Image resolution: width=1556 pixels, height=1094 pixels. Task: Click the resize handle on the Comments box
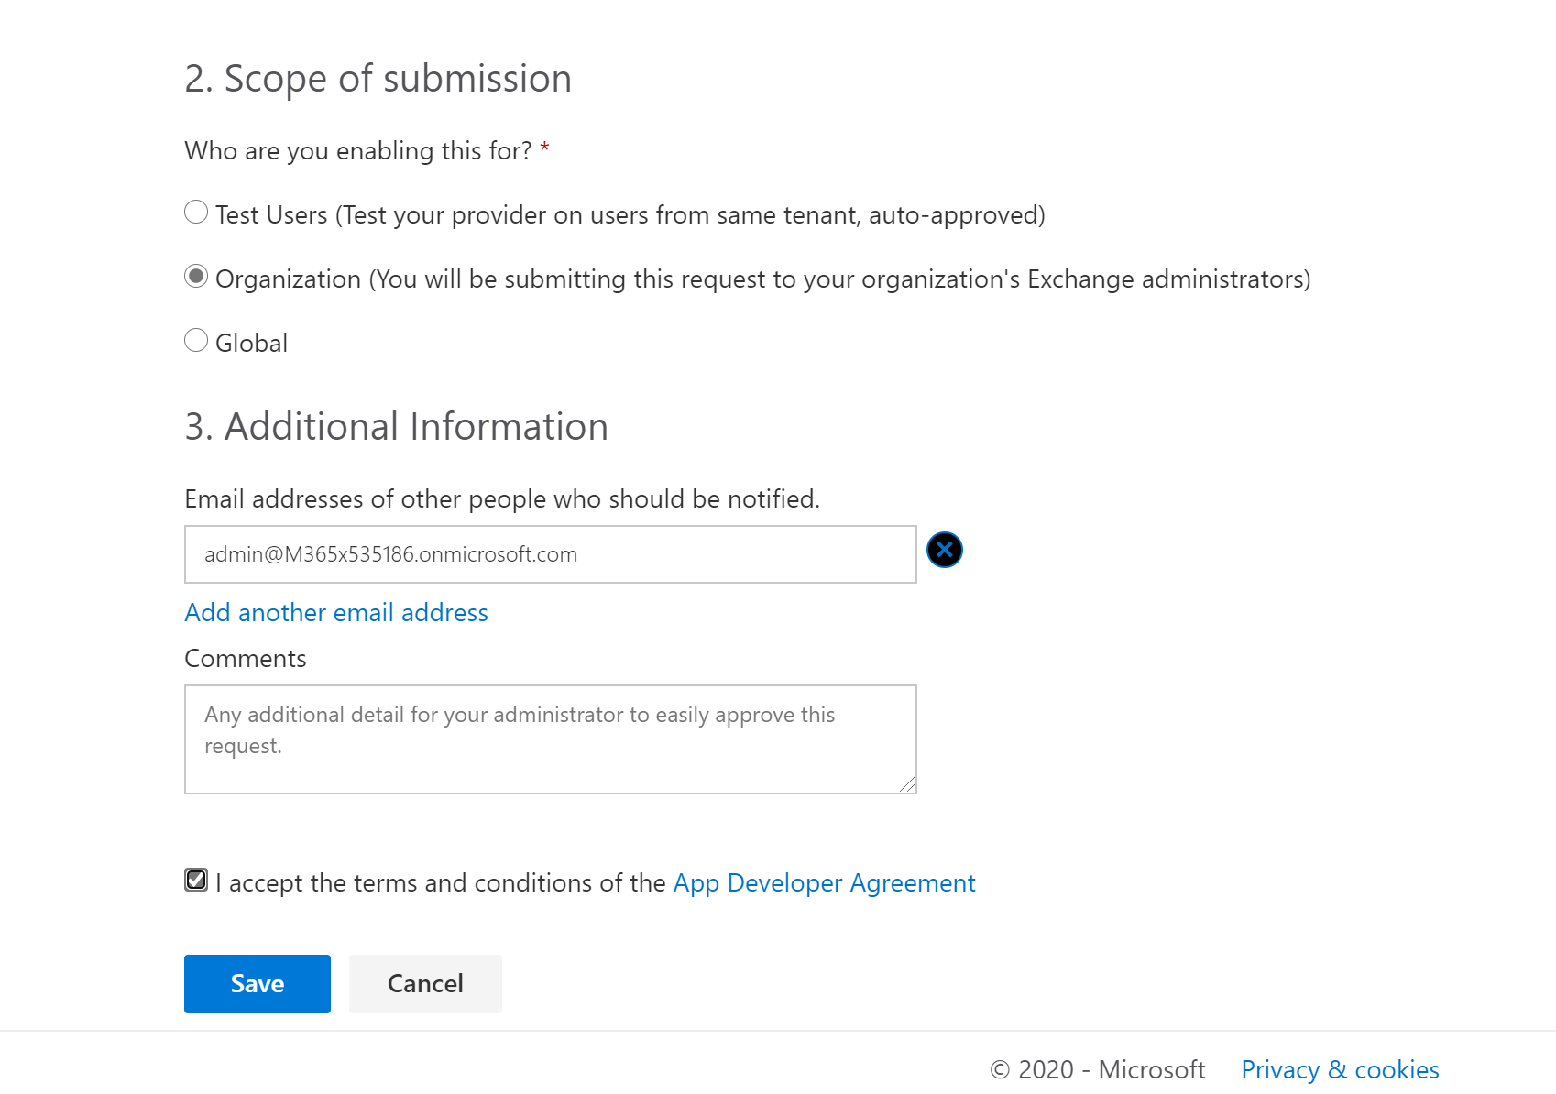pos(908,784)
